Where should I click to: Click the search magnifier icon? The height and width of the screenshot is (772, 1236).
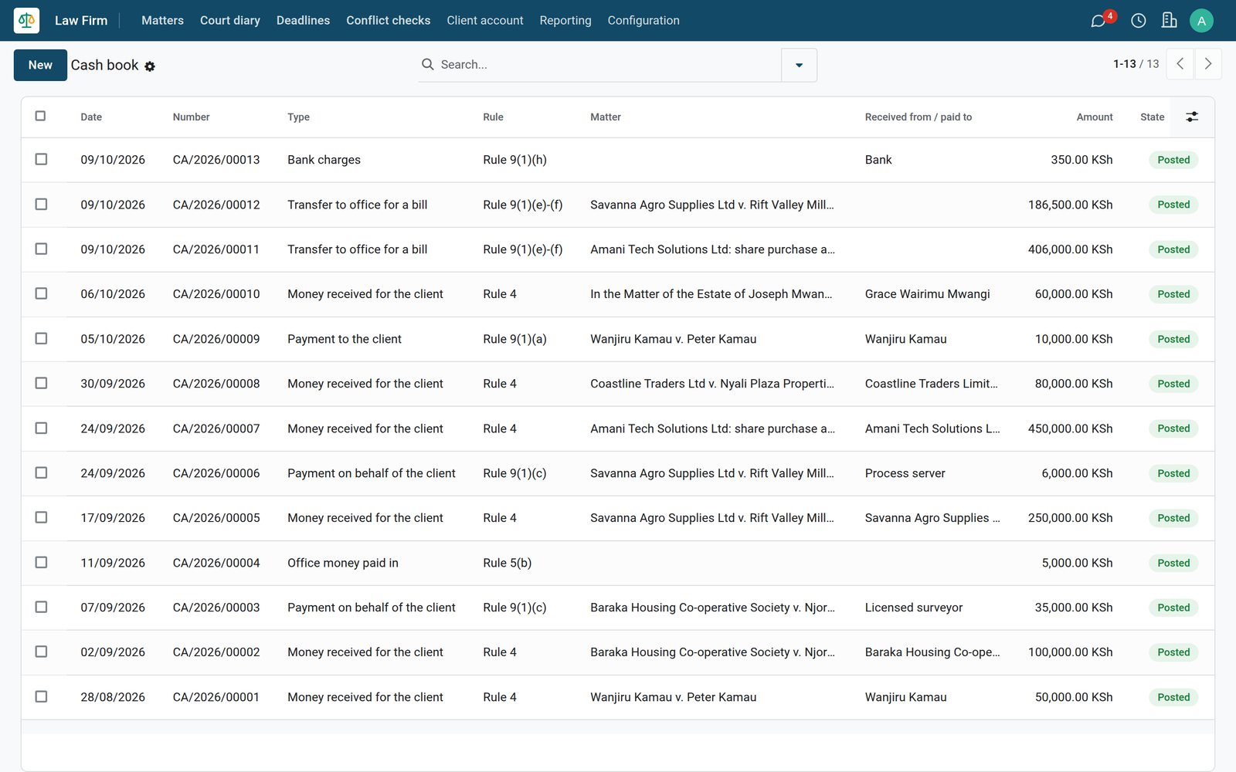click(x=427, y=65)
